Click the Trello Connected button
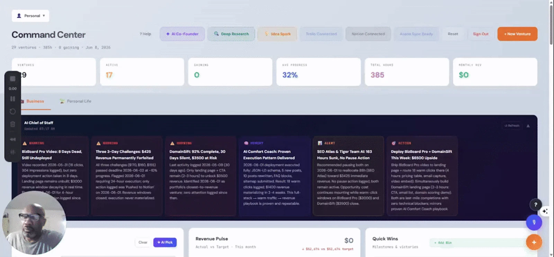 pyautogui.click(x=321, y=34)
